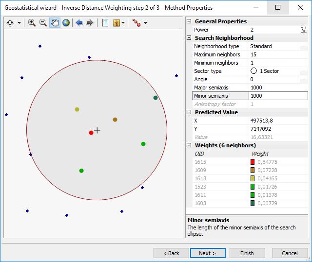Click the red dots neighbors icon

tap(136, 23)
